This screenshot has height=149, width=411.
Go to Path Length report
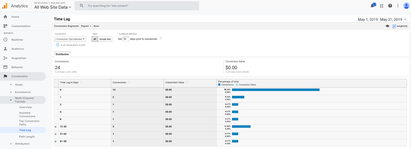(x=27, y=137)
